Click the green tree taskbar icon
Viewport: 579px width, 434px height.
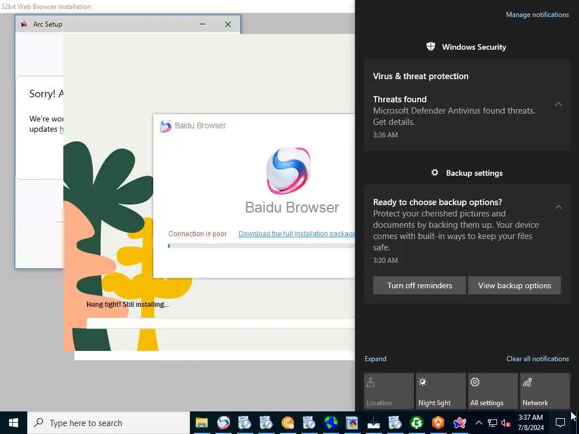tap(416, 423)
